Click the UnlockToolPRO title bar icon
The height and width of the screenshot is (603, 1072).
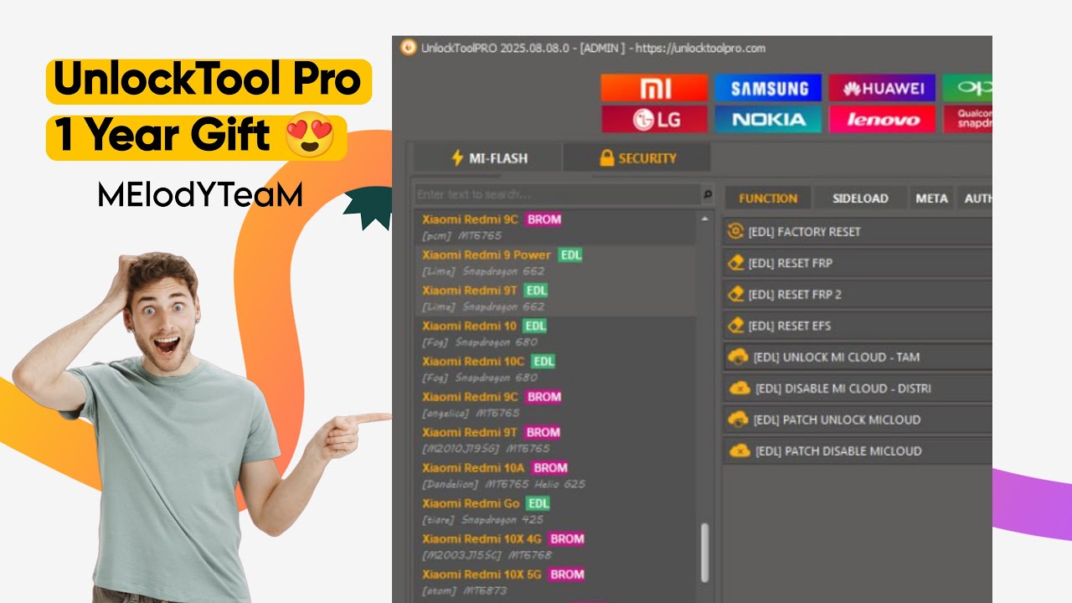point(408,48)
